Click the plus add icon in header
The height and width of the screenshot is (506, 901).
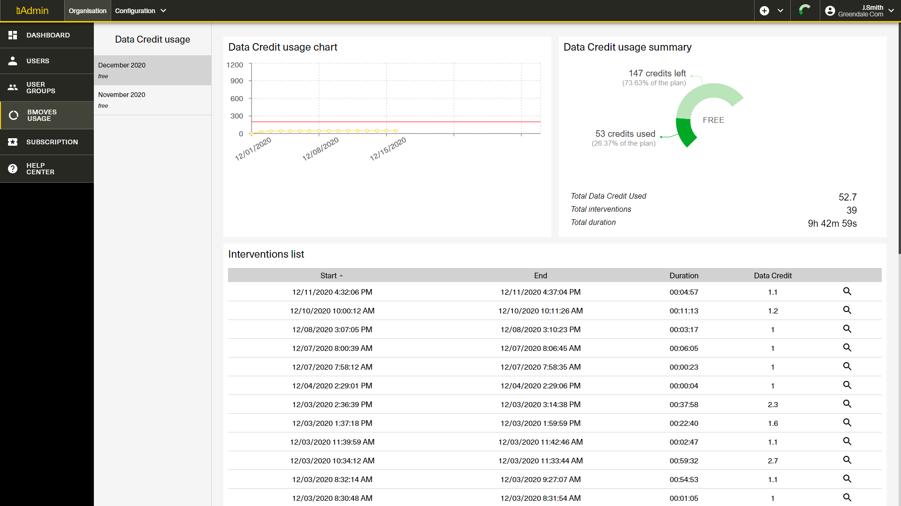coord(764,11)
